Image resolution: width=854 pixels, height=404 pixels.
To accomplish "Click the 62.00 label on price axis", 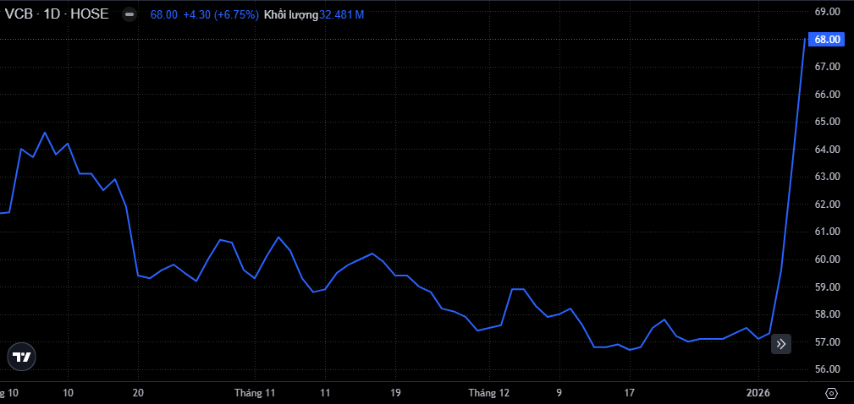I will click(x=826, y=205).
